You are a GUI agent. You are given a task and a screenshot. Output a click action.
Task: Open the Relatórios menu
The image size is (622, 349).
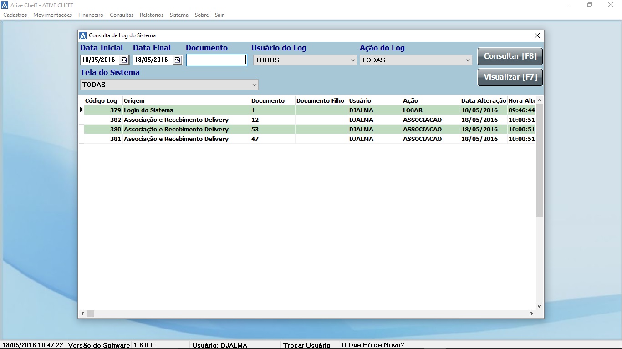(x=152, y=15)
